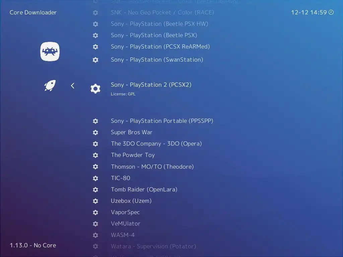This screenshot has width=343, height=257.
Task: Click gear icon next to Neo Geo Pocket (RACE)
Action: [x=95, y=13]
